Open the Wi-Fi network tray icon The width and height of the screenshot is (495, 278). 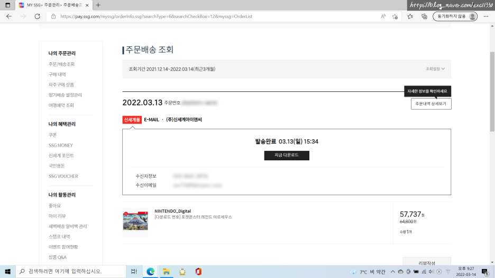point(424,271)
